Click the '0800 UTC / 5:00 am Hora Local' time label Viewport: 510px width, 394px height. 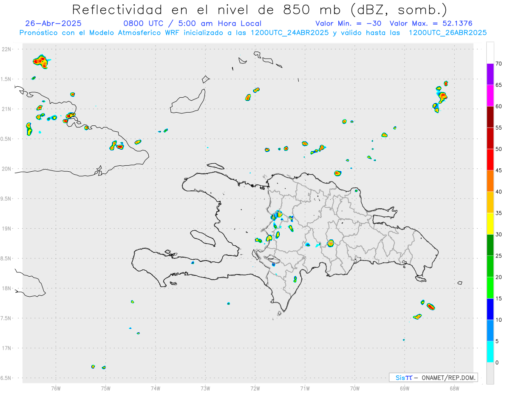point(193,23)
